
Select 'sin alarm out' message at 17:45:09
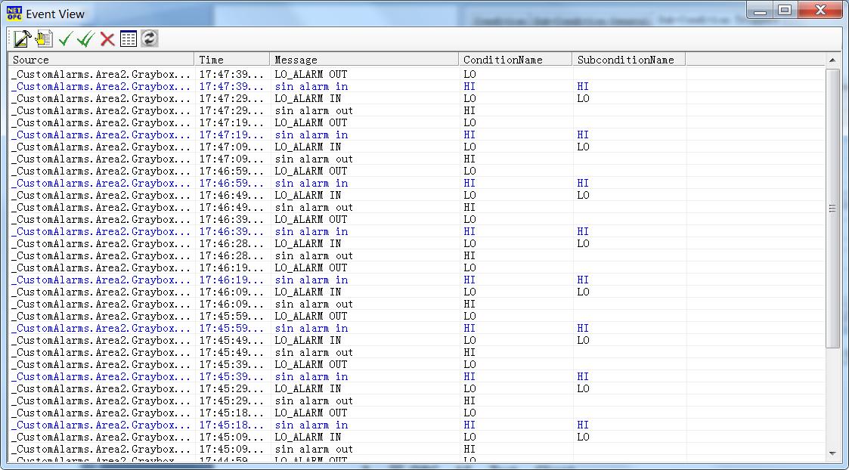(314, 450)
